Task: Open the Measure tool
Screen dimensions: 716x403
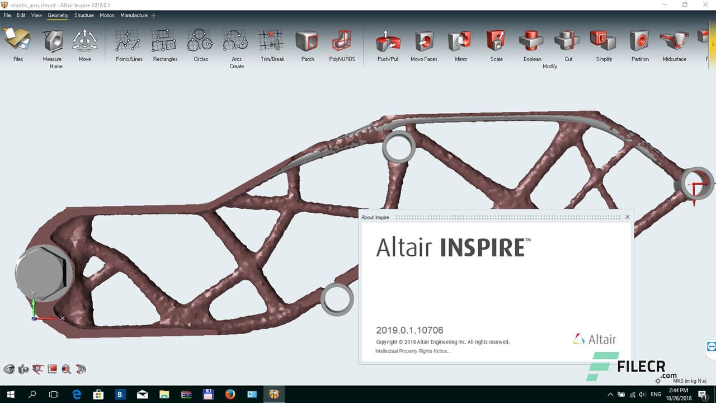Action: click(52, 40)
